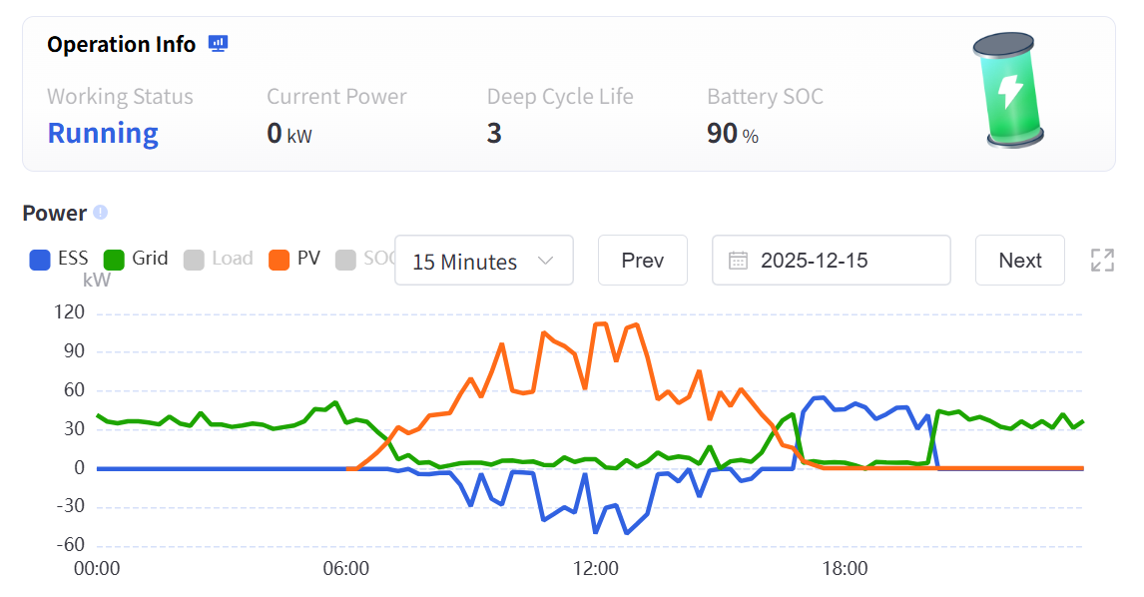This screenshot has height=597, width=1144.
Task: Click the Operation Info monitor icon
Action: pyautogui.click(x=218, y=44)
